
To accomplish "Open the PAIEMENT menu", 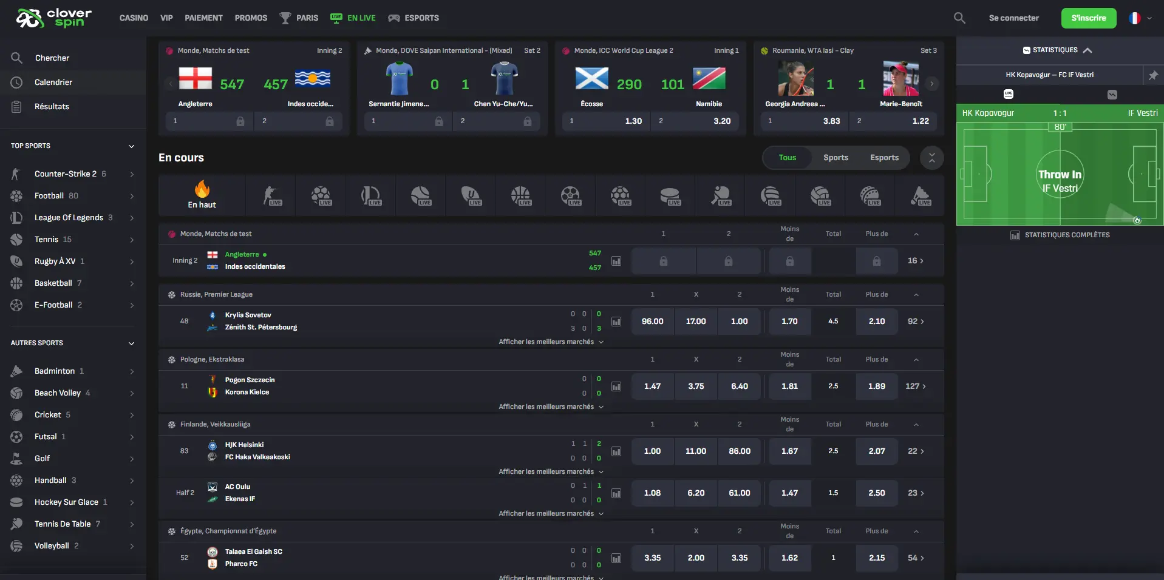I will click(x=203, y=18).
